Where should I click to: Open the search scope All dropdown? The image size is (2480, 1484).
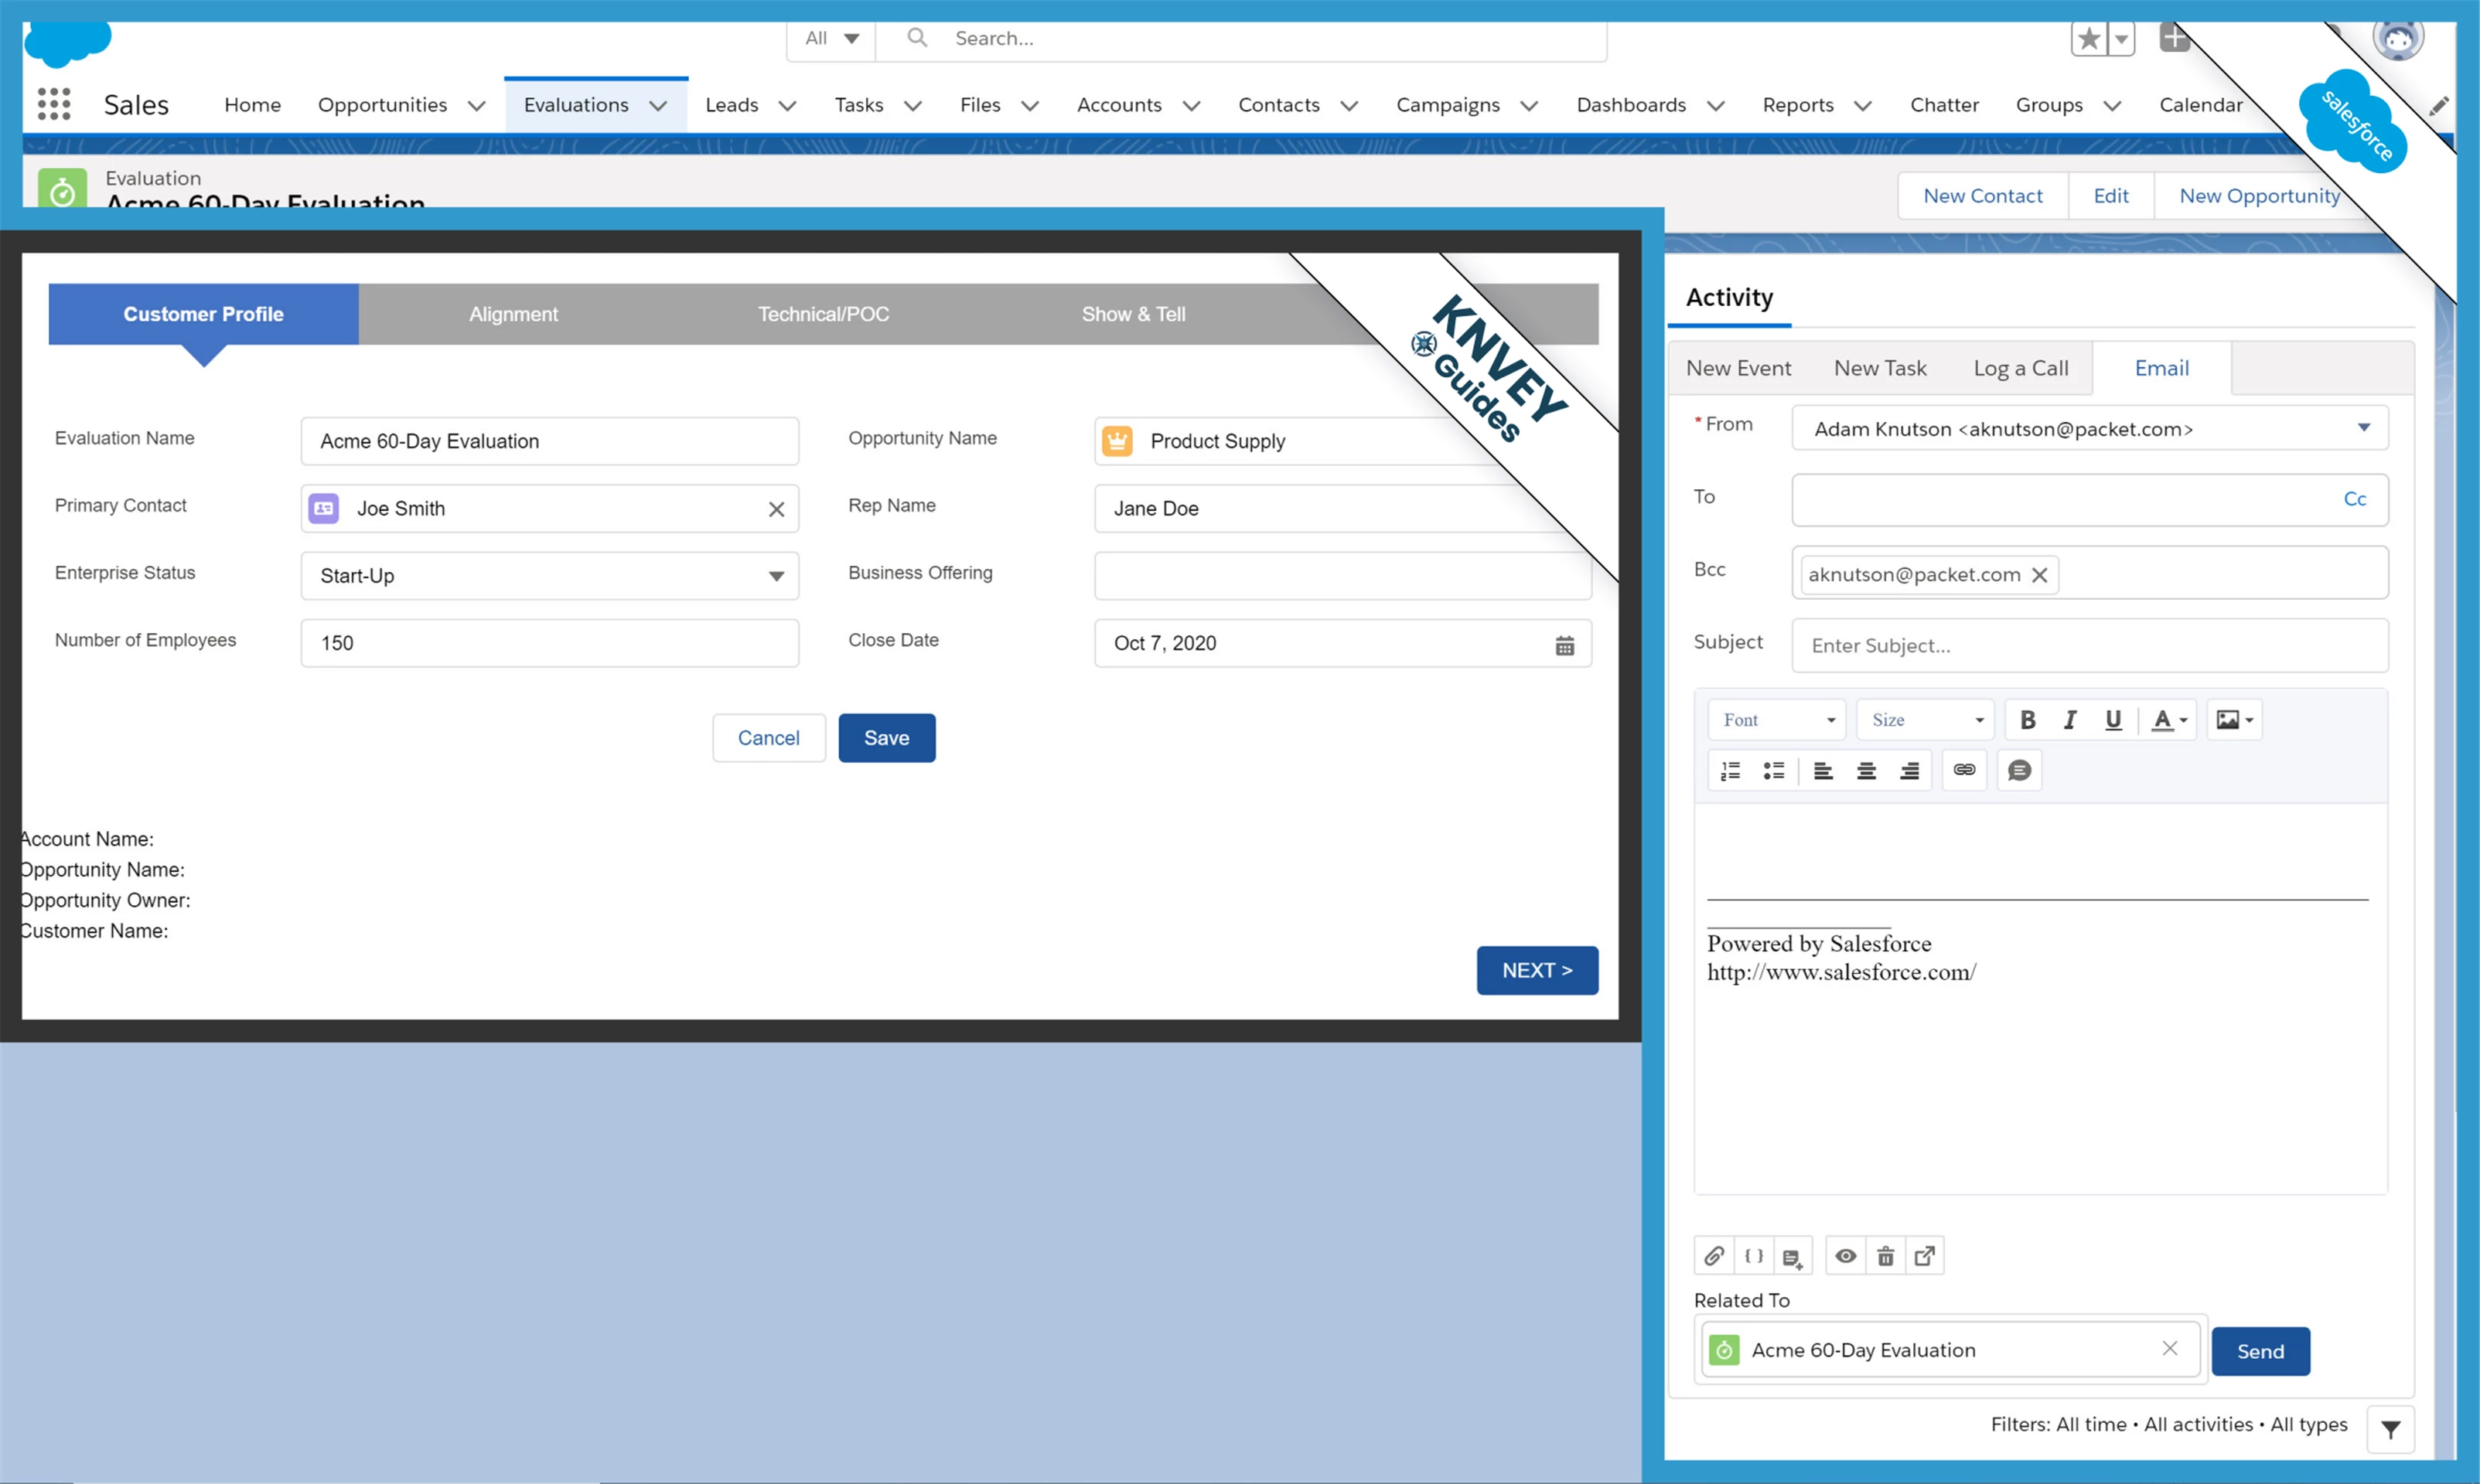(x=831, y=38)
